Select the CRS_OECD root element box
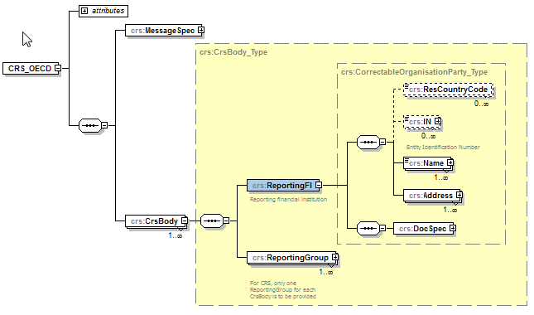 point(31,69)
